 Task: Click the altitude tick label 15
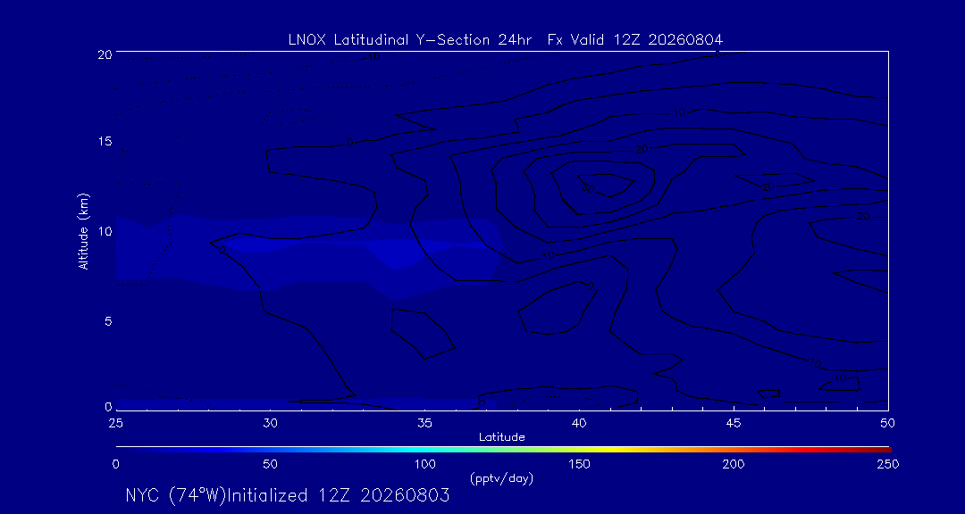coord(105,141)
